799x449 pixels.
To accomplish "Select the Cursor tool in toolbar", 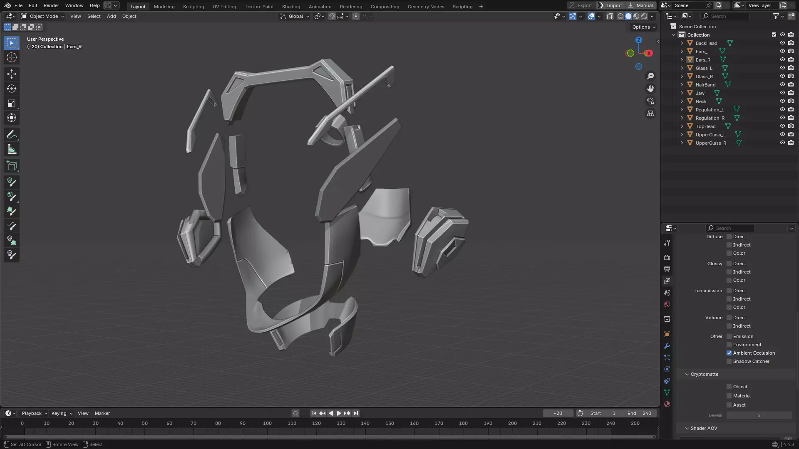I will point(12,57).
